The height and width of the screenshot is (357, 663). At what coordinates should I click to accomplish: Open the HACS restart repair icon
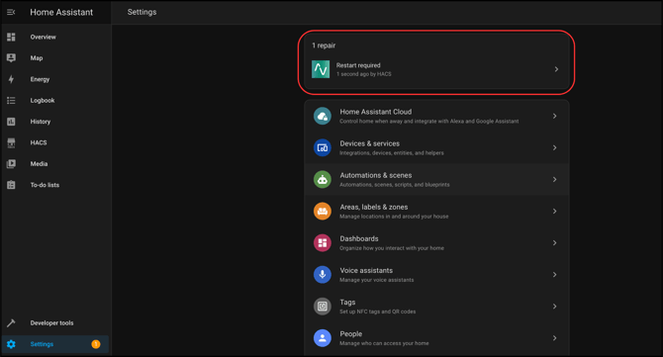[321, 69]
